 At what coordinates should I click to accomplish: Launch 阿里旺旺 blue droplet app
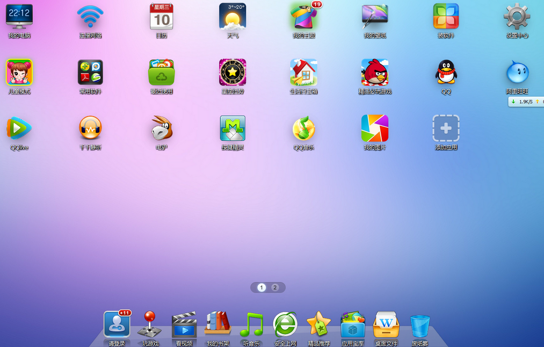pos(517,72)
